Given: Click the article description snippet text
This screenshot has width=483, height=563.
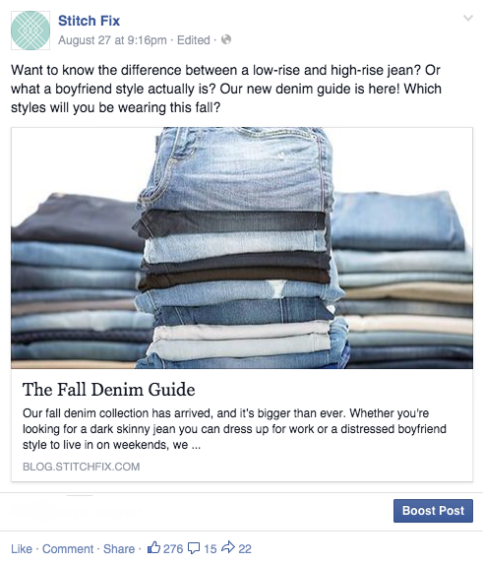Looking at the screenshot, I should pos(234,429).
